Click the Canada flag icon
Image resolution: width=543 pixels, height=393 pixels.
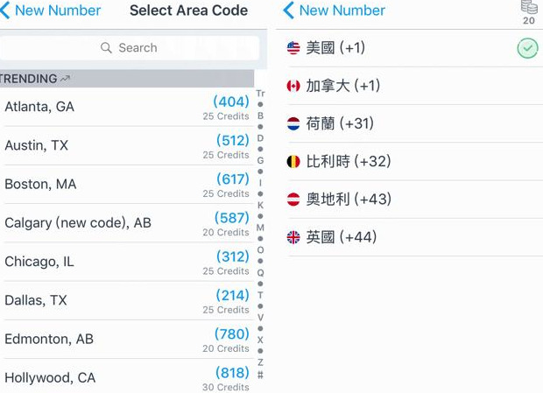click(x=293, y=86)
